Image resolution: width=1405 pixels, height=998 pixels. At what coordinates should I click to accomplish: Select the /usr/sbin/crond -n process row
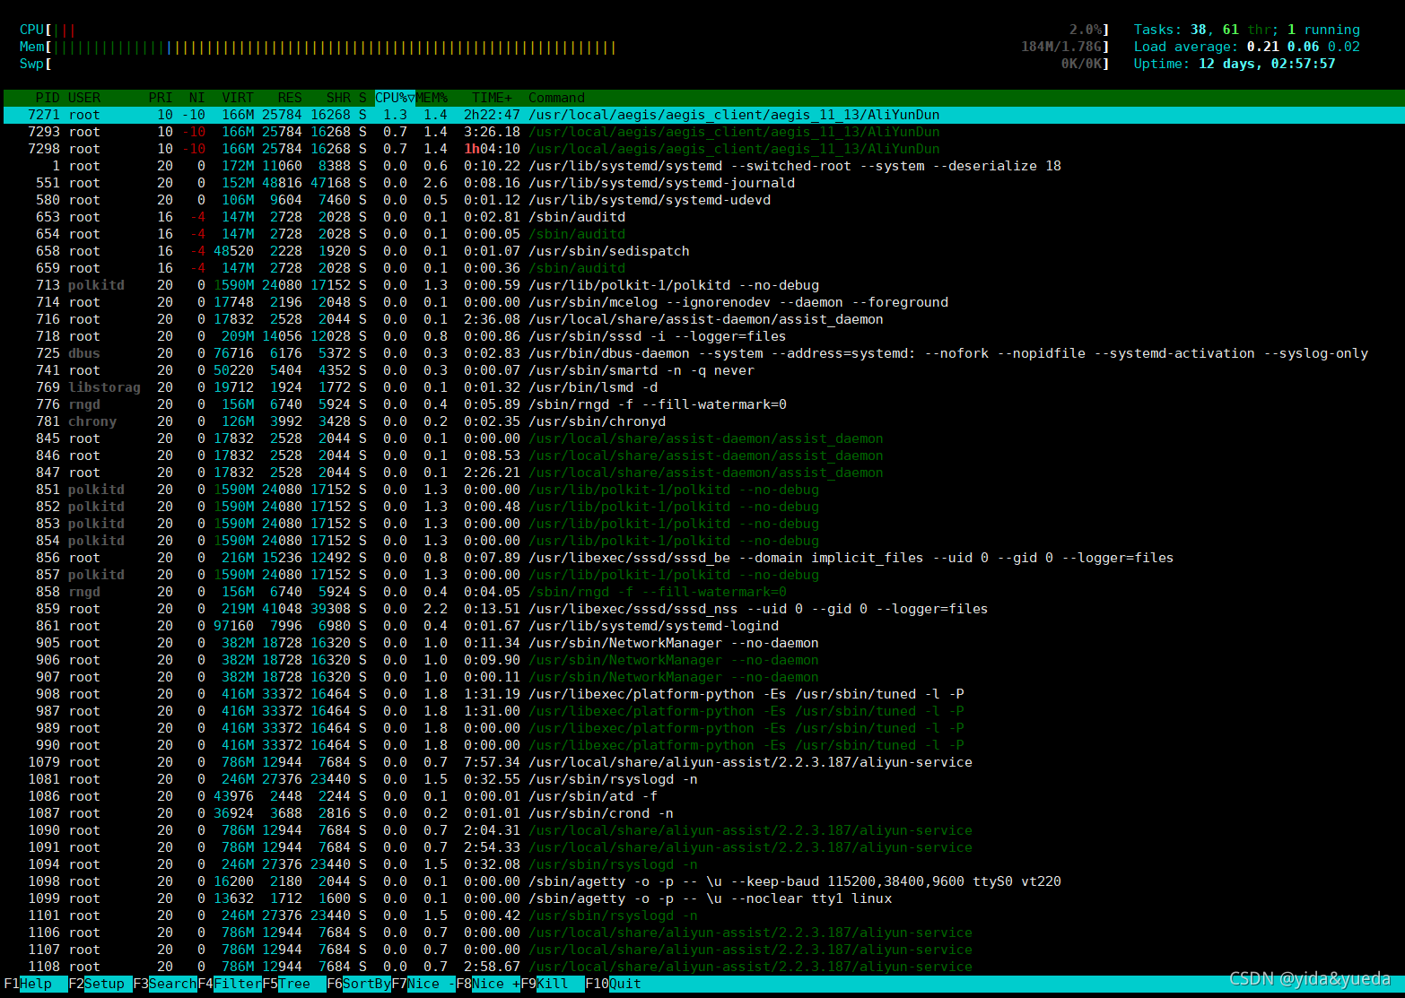tap(702, 813)
